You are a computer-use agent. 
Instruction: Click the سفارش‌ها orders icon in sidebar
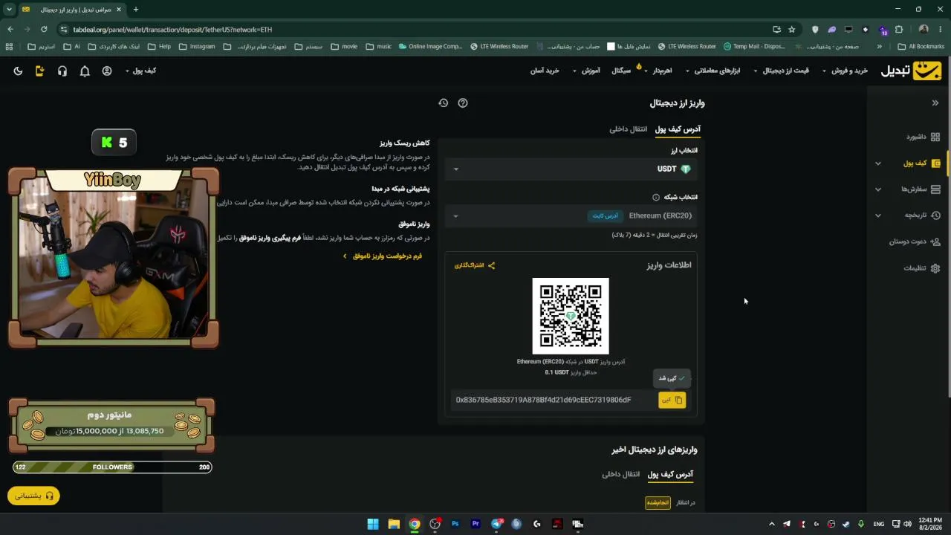coord(935,189)
